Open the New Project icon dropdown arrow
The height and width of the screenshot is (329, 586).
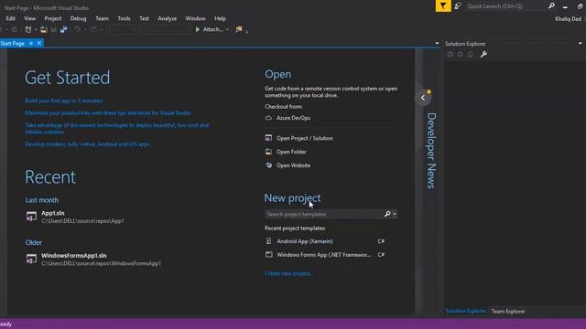[36, 29]
